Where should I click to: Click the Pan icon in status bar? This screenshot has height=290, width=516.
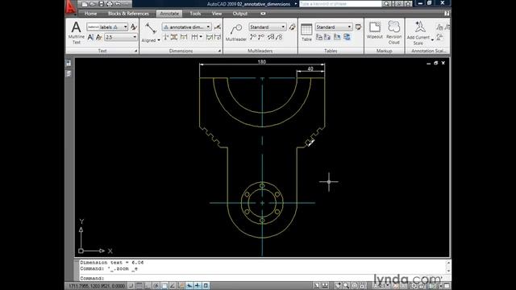[338, 286]
